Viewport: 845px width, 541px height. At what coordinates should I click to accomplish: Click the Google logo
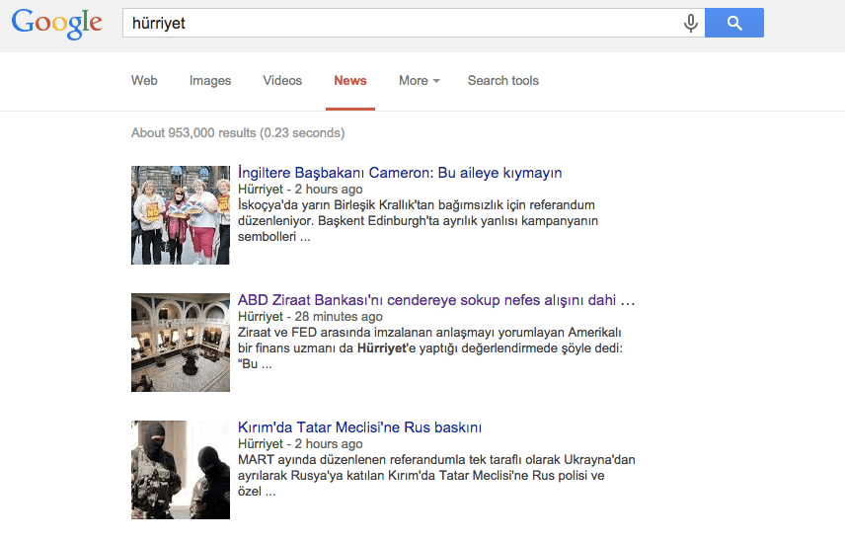56,23
